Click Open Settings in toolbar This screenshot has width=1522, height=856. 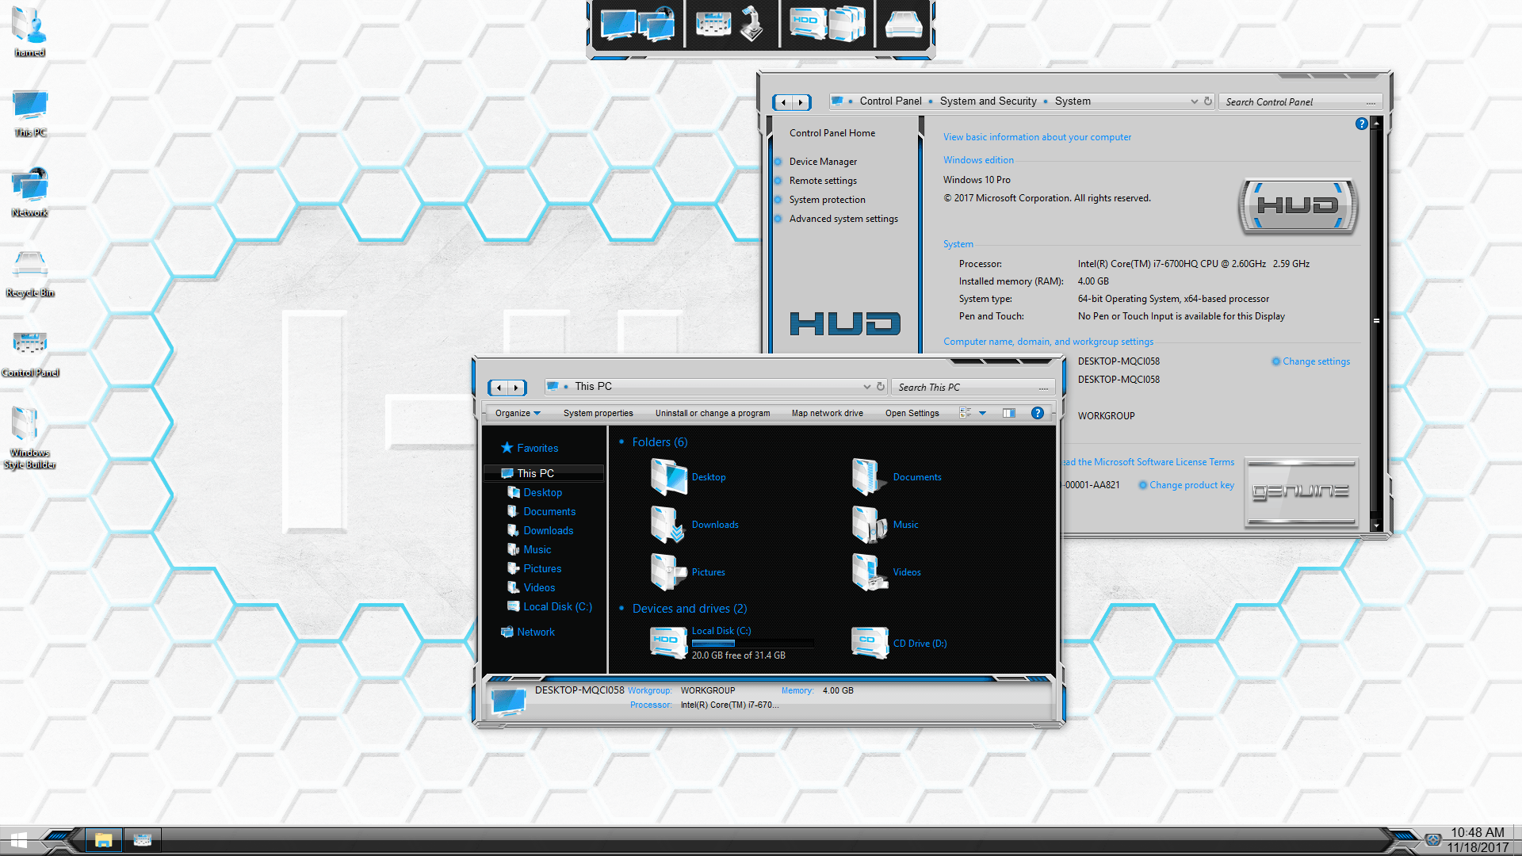coord(912,413)
